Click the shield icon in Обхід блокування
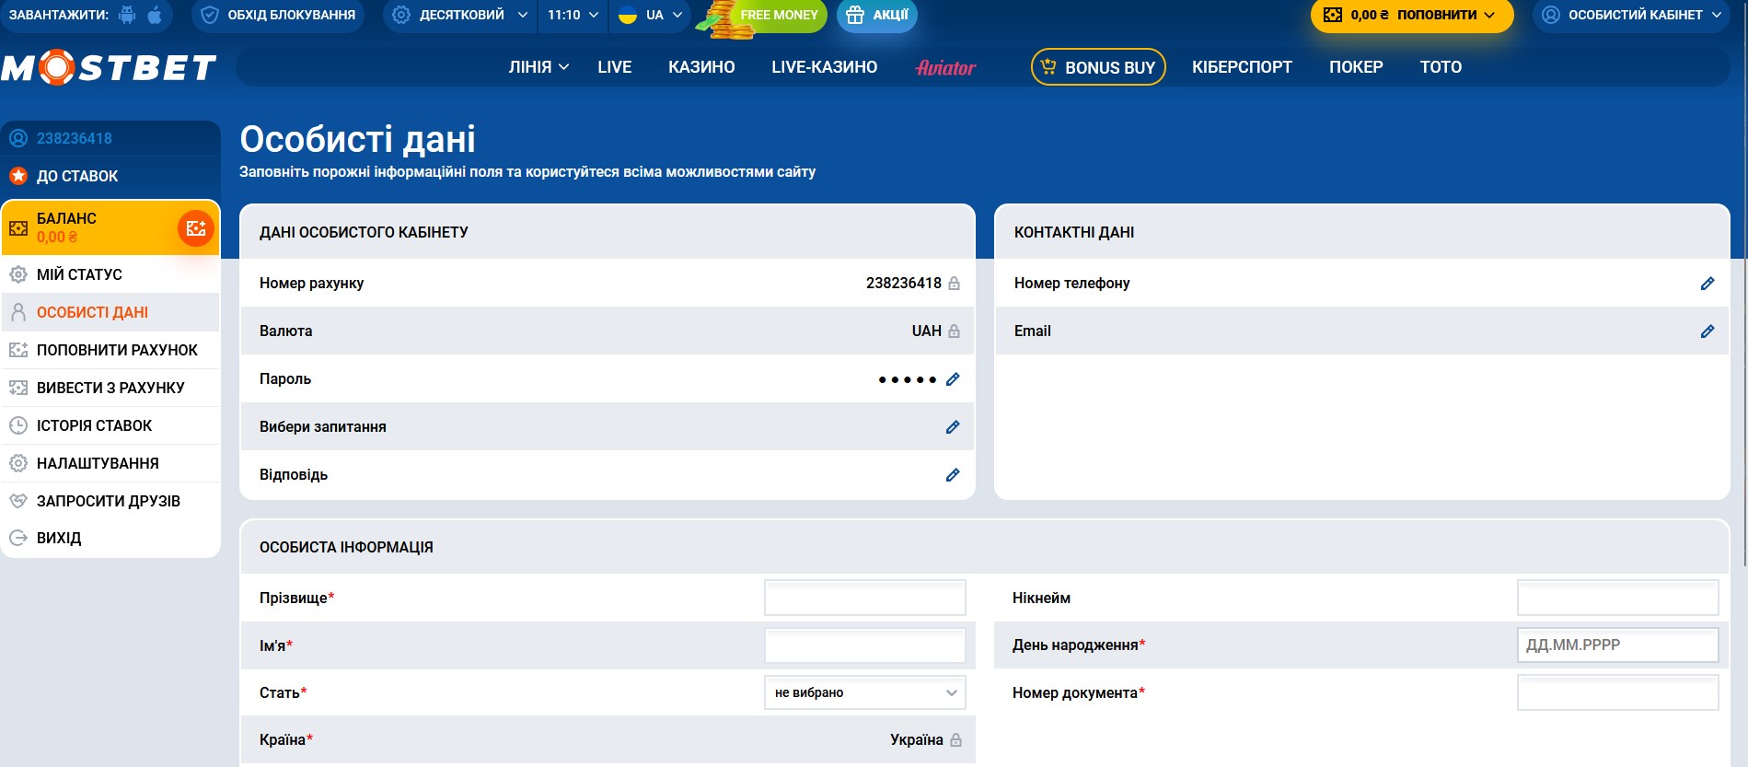Viewport: 1748px width, 767px height. pyautogui.click(x=210, y=15)
